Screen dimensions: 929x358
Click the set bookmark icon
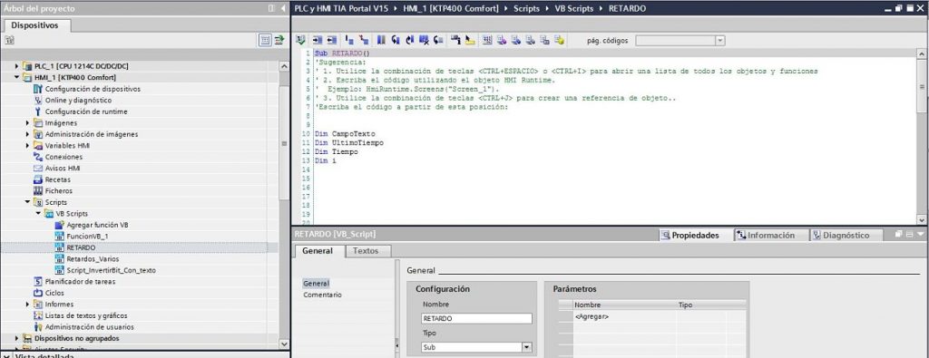381,40
